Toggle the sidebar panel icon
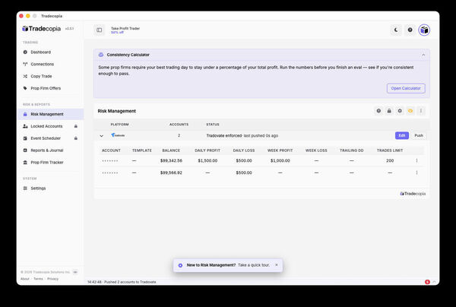 tap(99, 30)
